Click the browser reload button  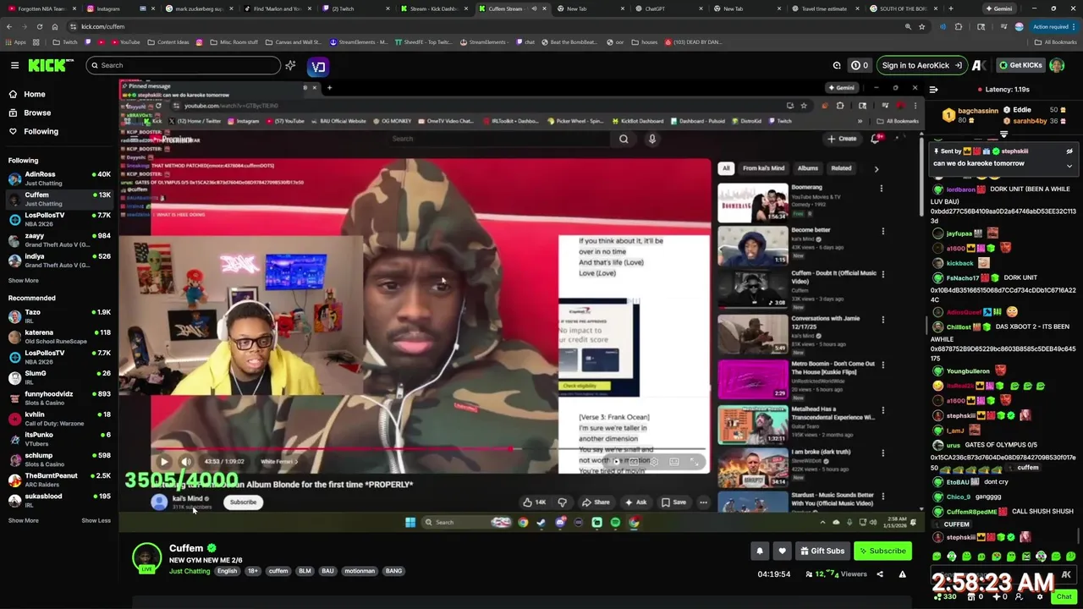pyautogui.click(x=39, y=26)
